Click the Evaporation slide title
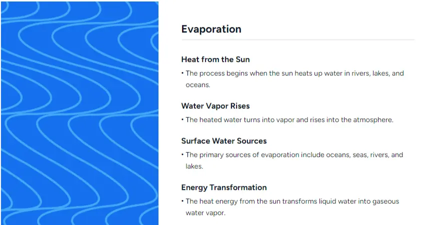 tap(211, 29)
